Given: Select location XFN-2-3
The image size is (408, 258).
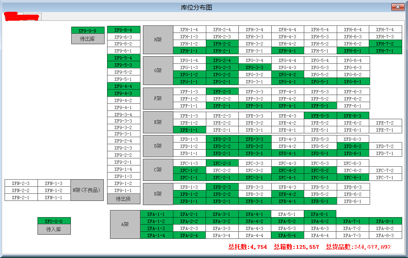Looking at the screenshot, I should [x=21, y=183].
